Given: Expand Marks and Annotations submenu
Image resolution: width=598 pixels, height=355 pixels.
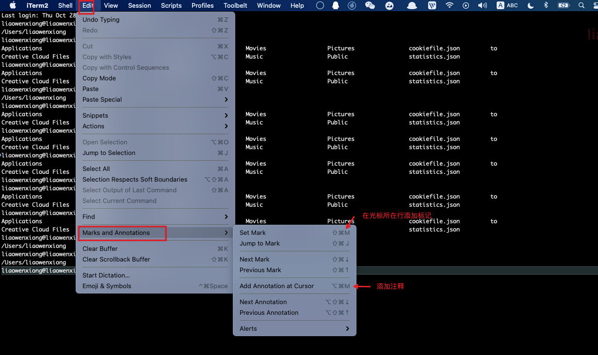Looking at the screenshot, I should pos(155,233).
